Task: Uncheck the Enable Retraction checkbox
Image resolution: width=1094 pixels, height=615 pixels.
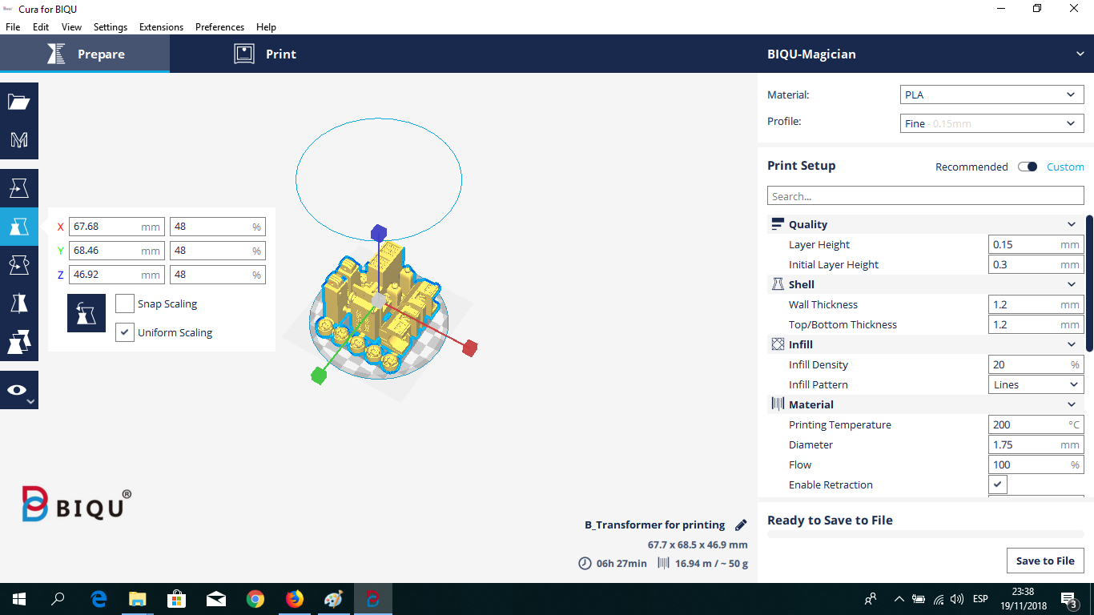Action: tap(998, 484)
